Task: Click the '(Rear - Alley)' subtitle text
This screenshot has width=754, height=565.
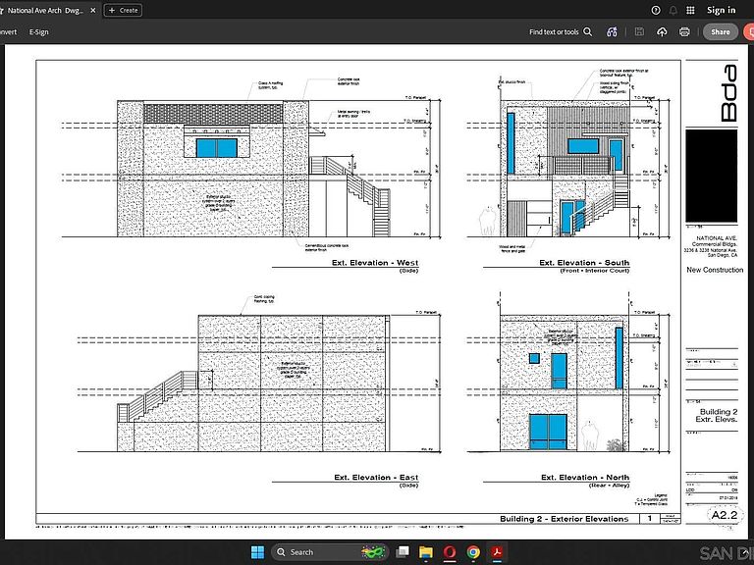Action: (610, 486)
